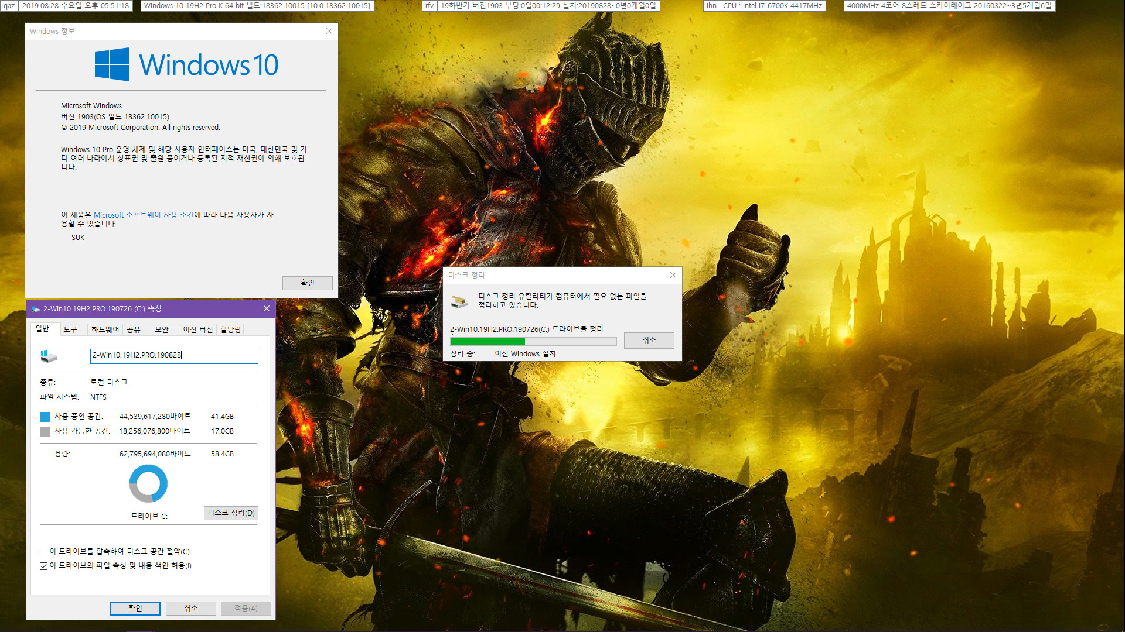Click the rfv label in the top bar
This screenshot has height=632, width=1125.
click(429, 6)
